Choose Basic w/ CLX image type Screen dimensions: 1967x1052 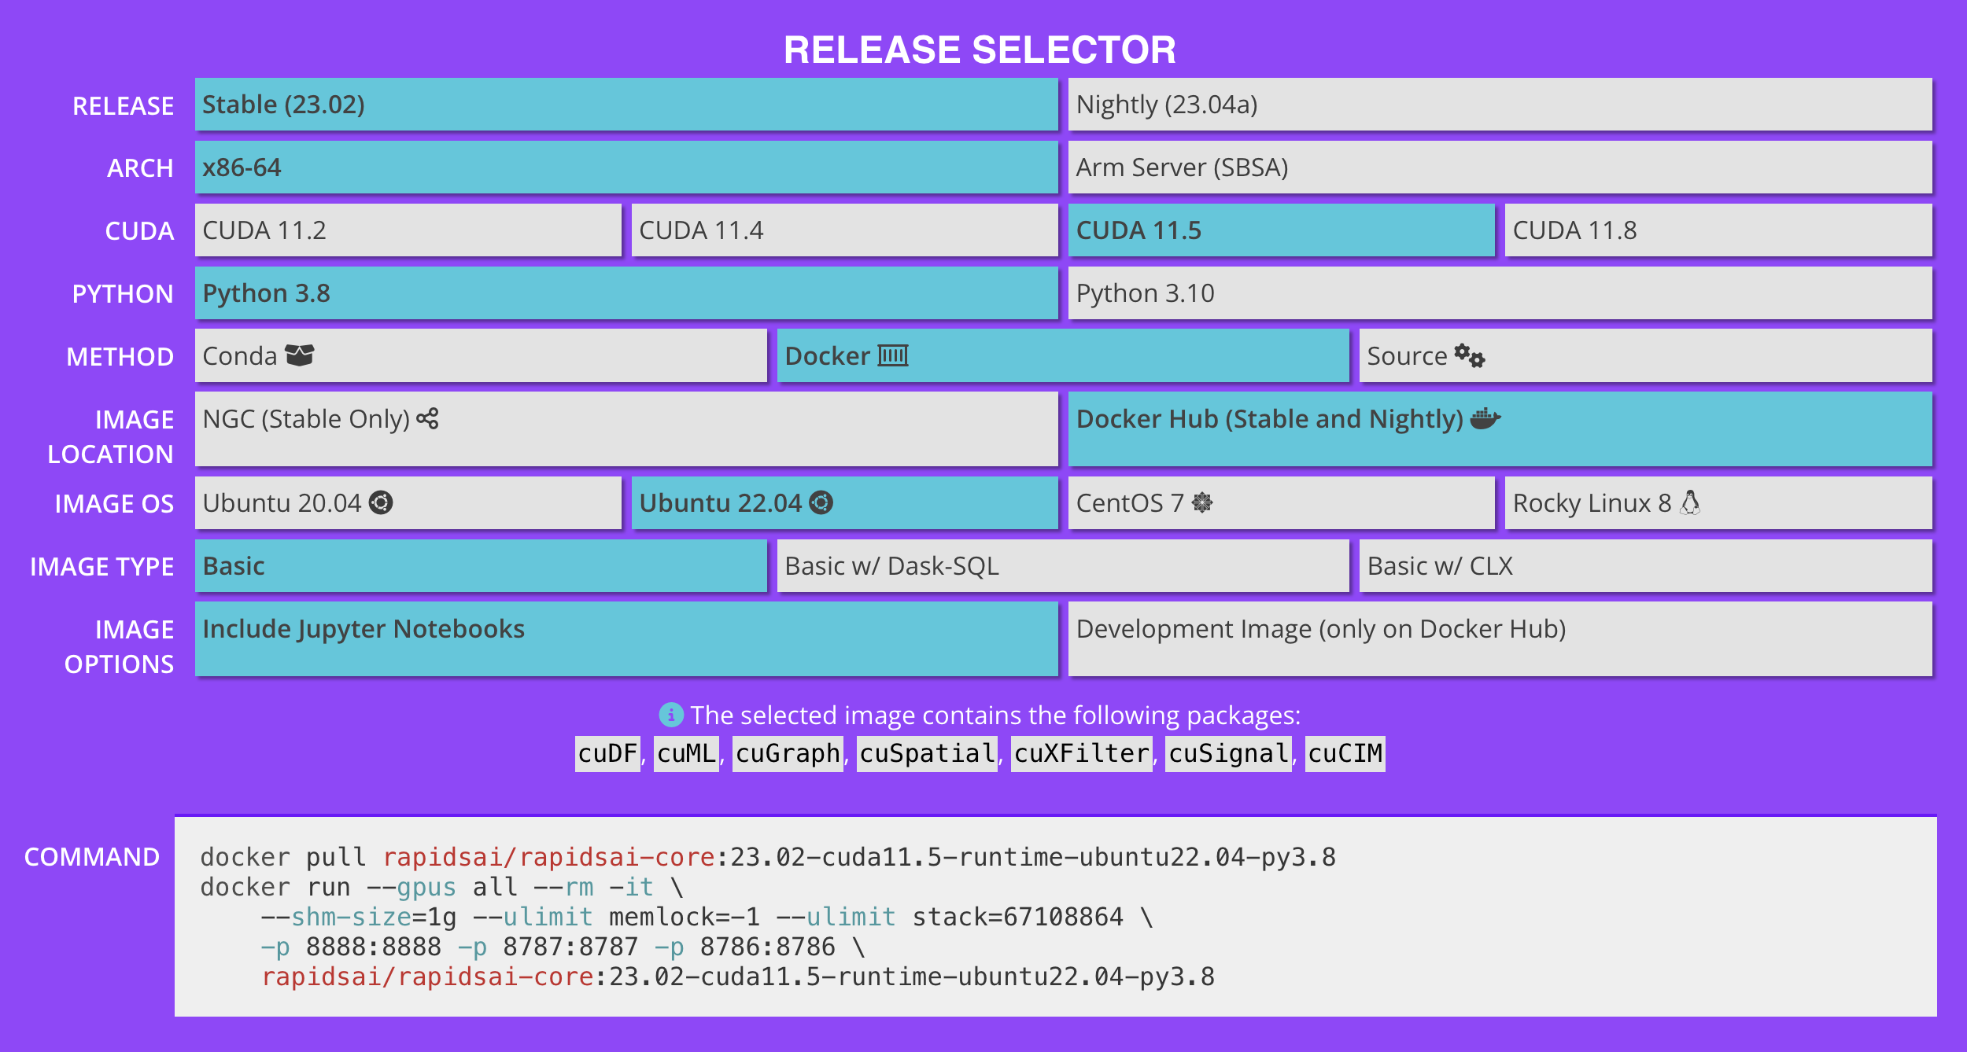(1644, 565)
